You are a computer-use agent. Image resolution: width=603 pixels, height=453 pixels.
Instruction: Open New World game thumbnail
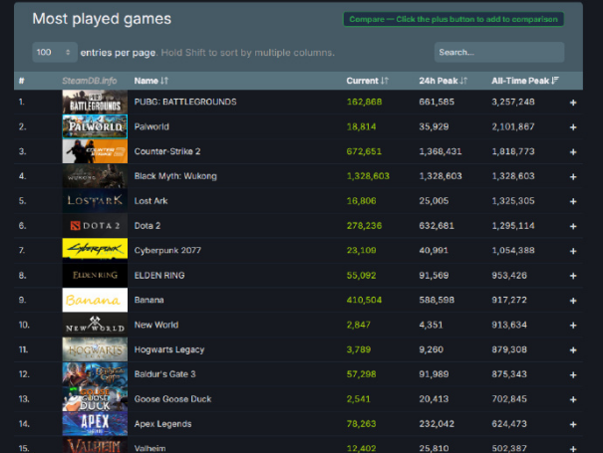tap(95, 325)
